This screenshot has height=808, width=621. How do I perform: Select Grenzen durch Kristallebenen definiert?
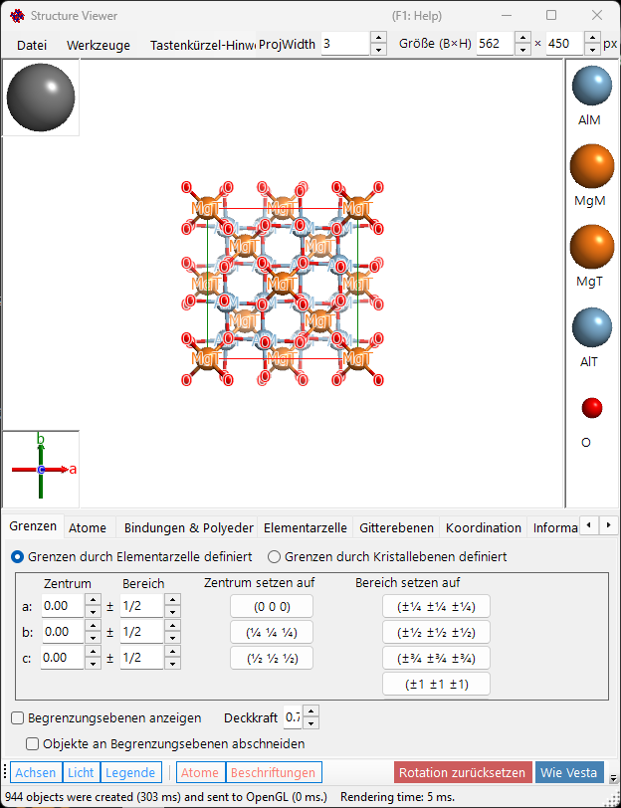click(x=387, y=556)
